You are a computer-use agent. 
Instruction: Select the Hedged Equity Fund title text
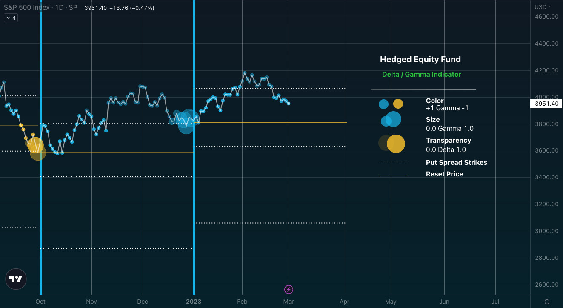coord(420,59)
